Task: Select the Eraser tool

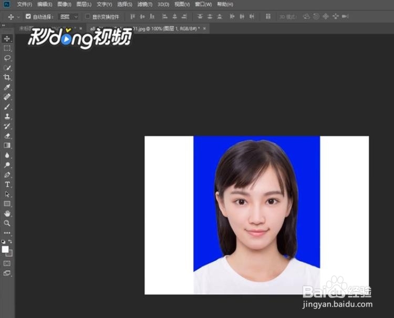Action: (7, 136)
